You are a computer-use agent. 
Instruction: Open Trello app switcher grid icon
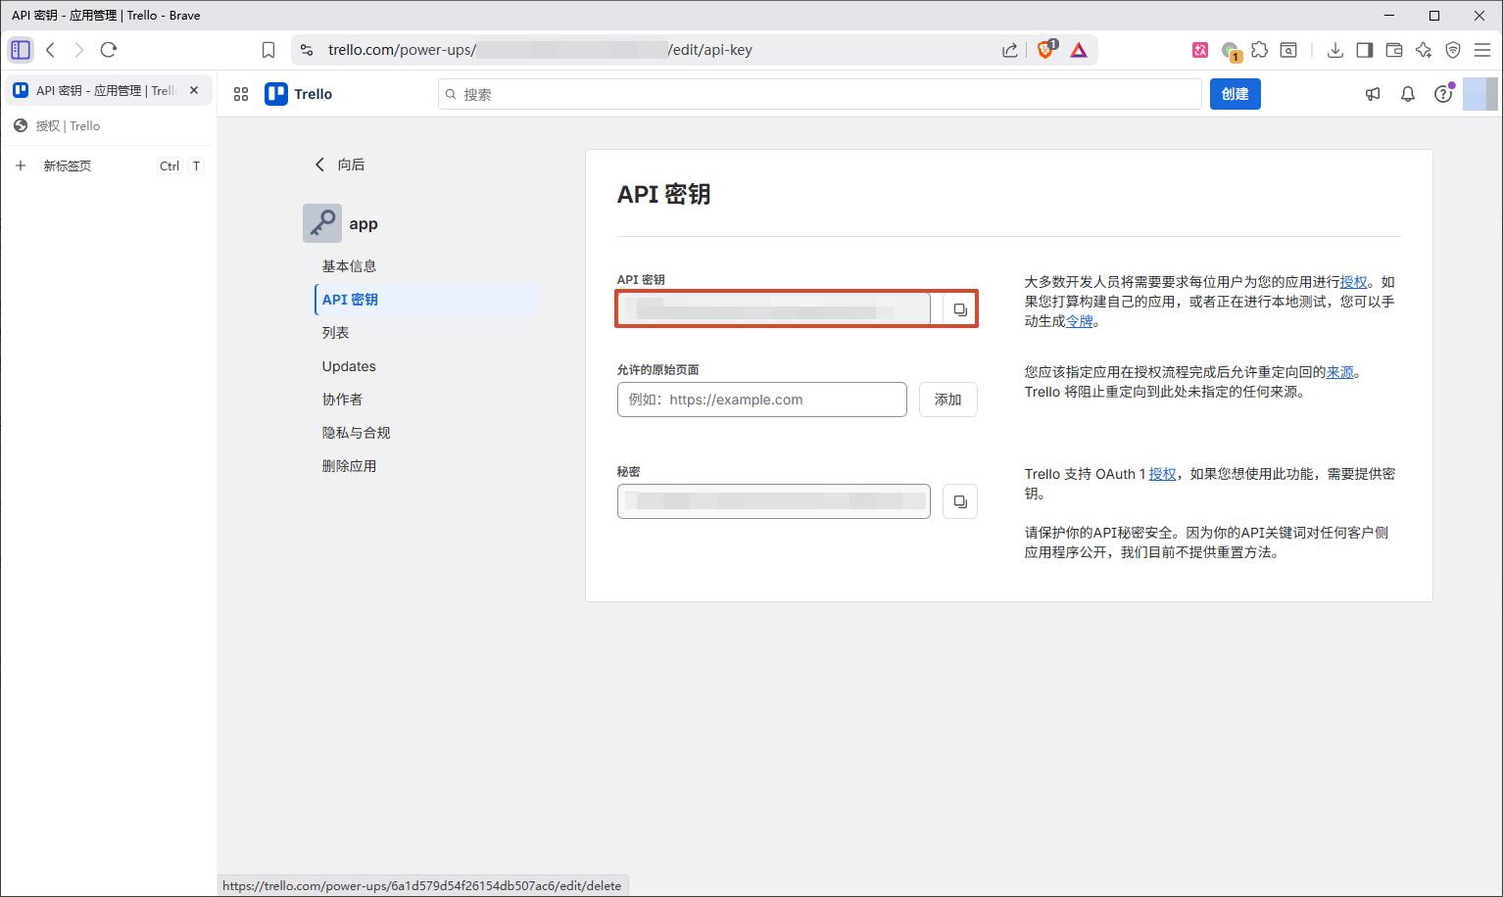point(241,94)
